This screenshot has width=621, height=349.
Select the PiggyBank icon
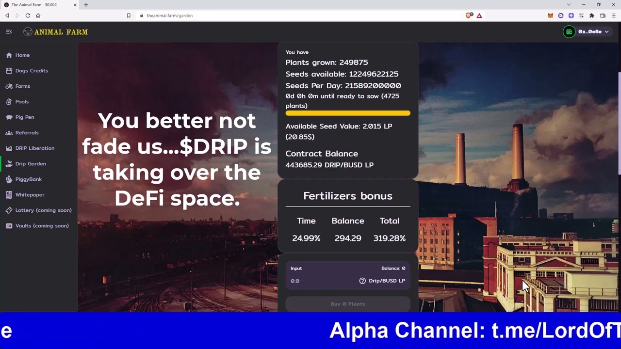pyautogui.click(x=9, y=179)
